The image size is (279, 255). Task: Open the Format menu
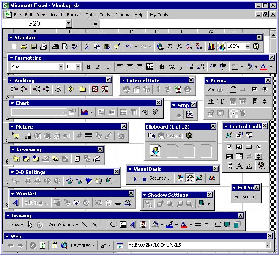click(x=74, y=15)
